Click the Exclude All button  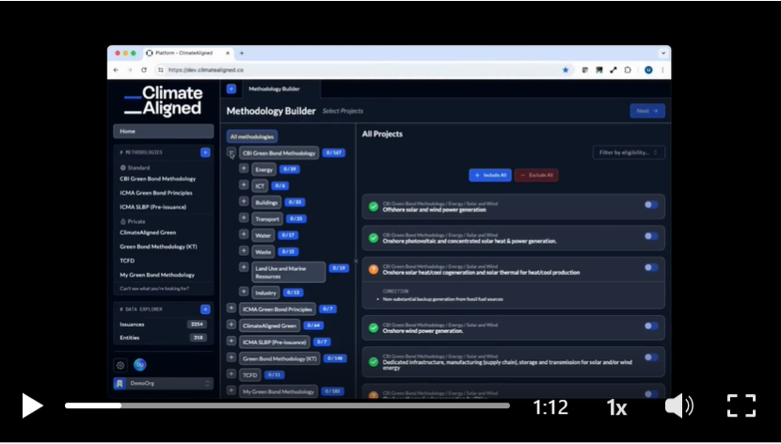point(536,175)
